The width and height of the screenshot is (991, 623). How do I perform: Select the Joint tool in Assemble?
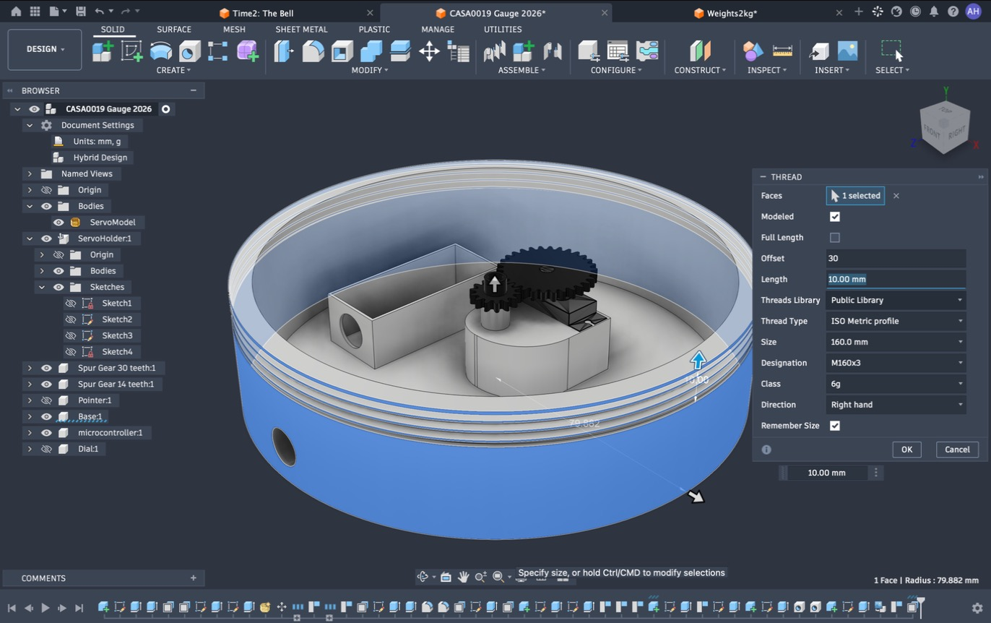(553, 51)
